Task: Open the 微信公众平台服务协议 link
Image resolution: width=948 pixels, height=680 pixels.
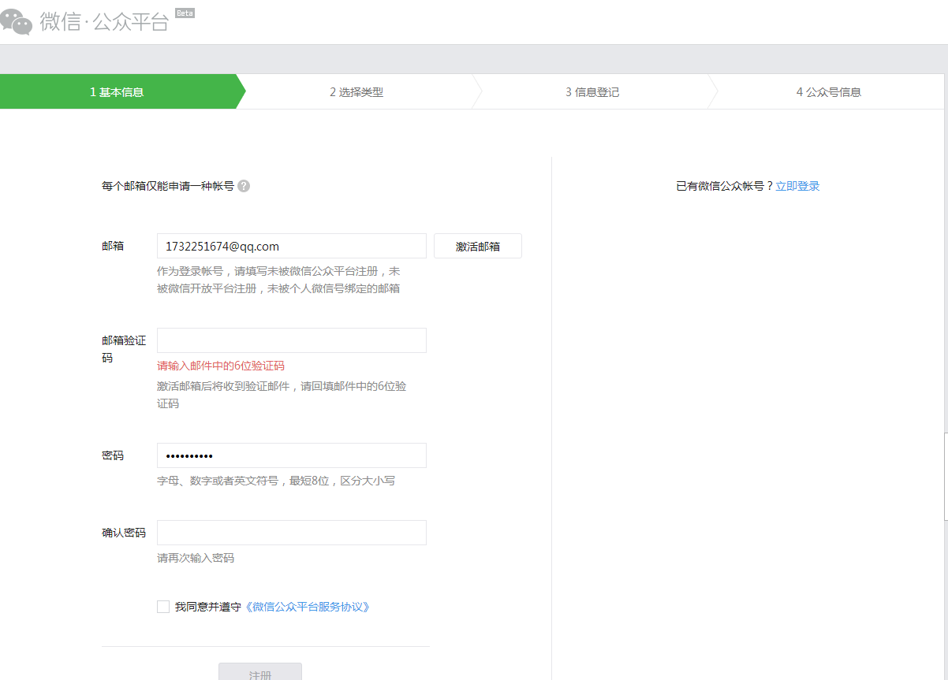Action: coord(307,607)
